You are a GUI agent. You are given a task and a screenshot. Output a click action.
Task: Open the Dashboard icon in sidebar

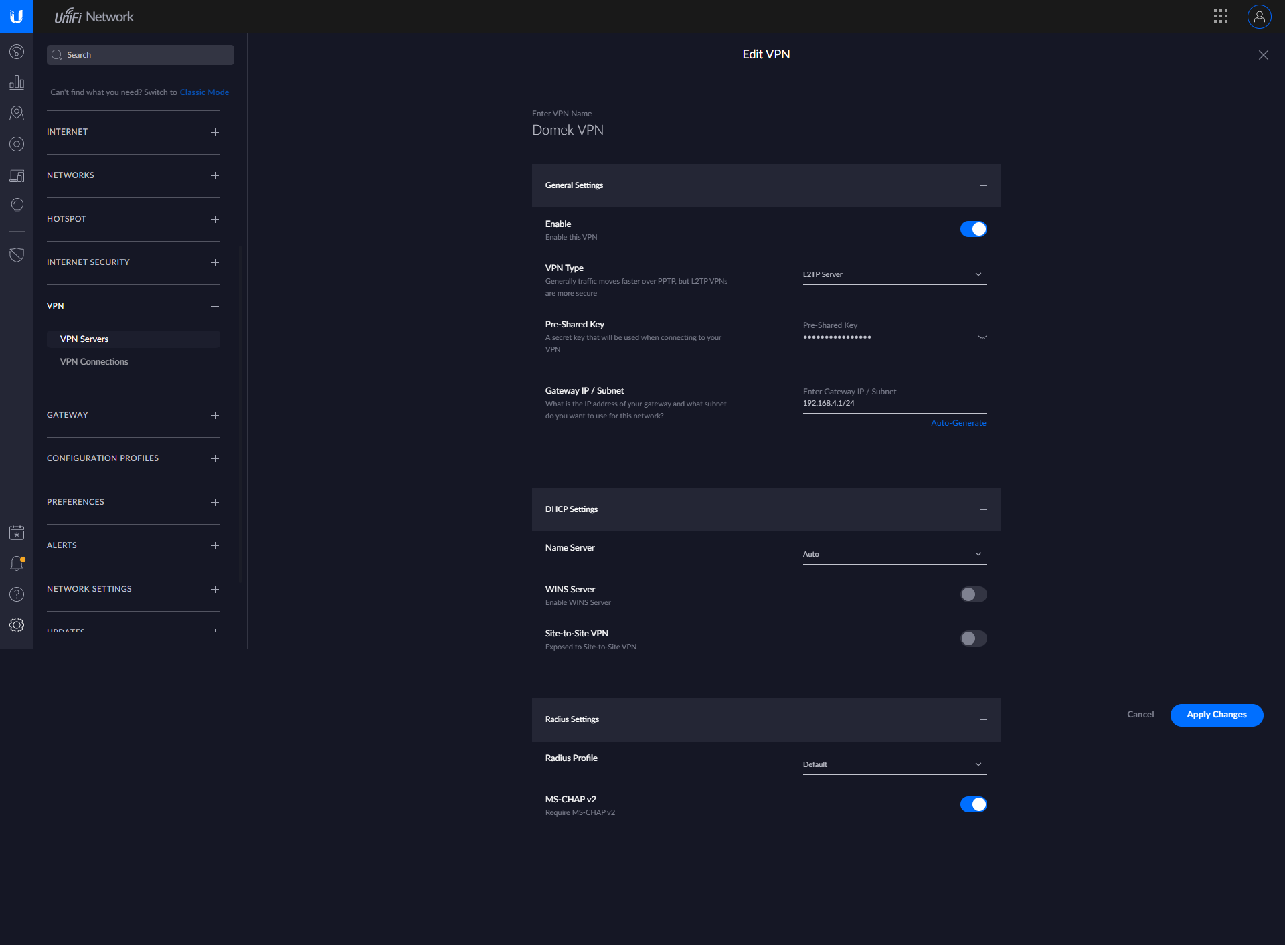coord(17,52)
